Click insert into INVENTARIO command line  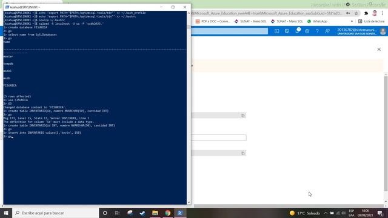[x=42, y=133]
